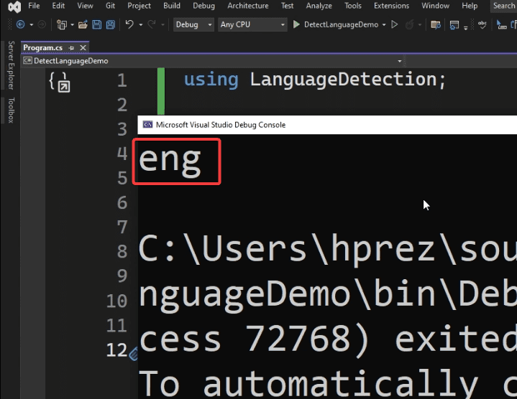Click the Microsoft Visual Studio Debug Console title
This screenshot has height=399, width=517.
[x=221, y=125]
